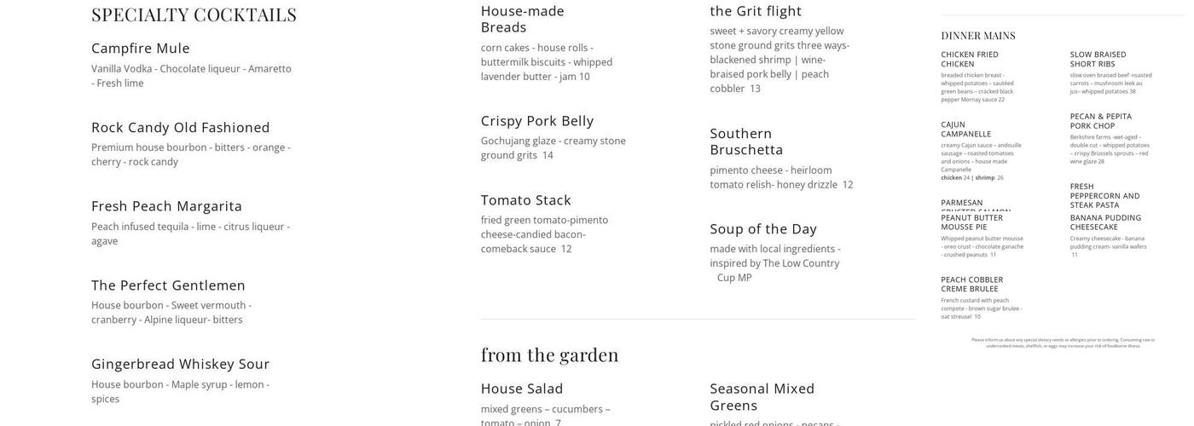Select Pecan & Pepita Pork Chop entry
This screenshot has width=1194, height=426.
1101,121
